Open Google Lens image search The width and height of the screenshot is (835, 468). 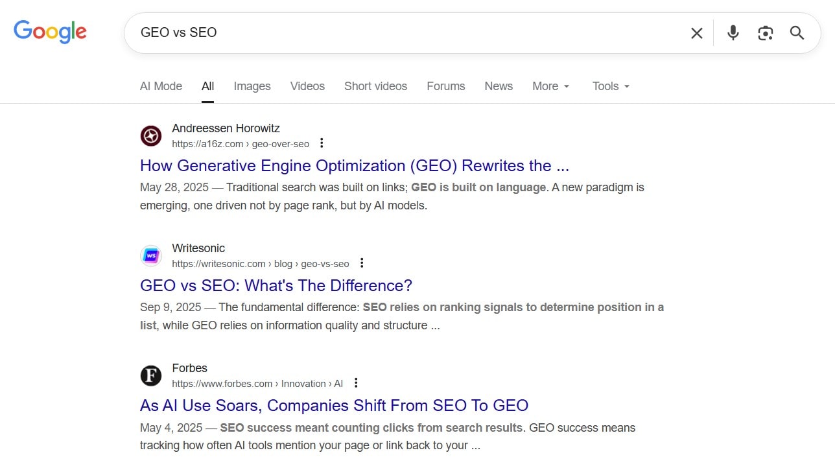click(x=766, y=33)
